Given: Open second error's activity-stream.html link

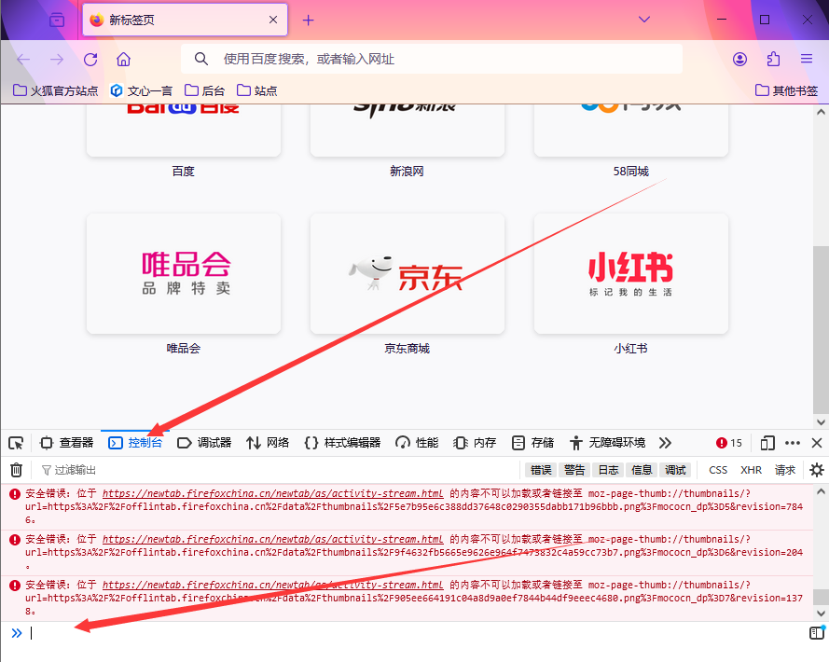Looking at the screenshot, I should click(x=273, y=539).
